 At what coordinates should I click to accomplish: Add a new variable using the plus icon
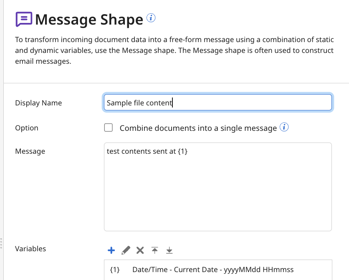coord(111,250)
